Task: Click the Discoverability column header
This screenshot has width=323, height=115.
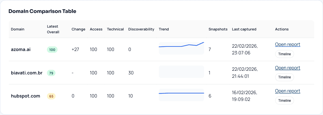Action: coord(141,29)
